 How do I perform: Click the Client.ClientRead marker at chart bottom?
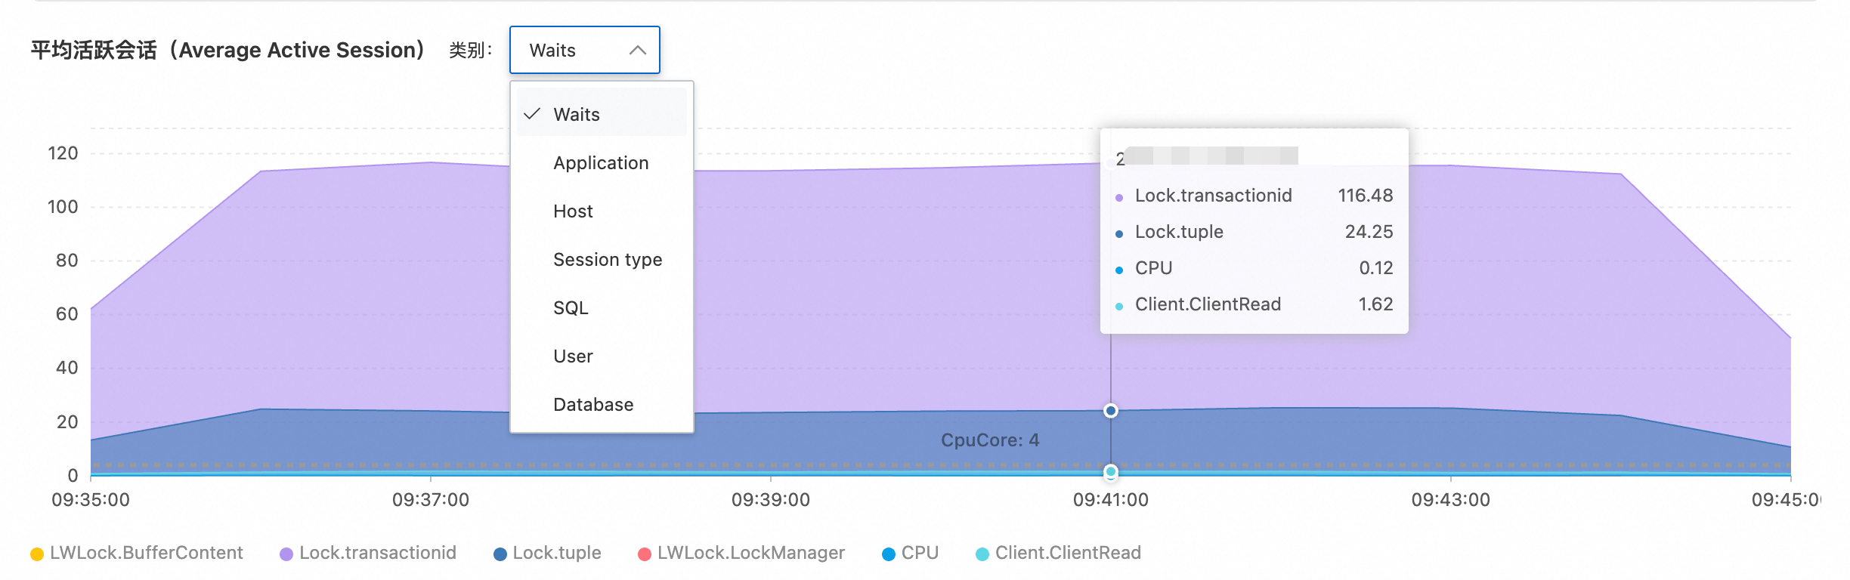click(1110, 472)
